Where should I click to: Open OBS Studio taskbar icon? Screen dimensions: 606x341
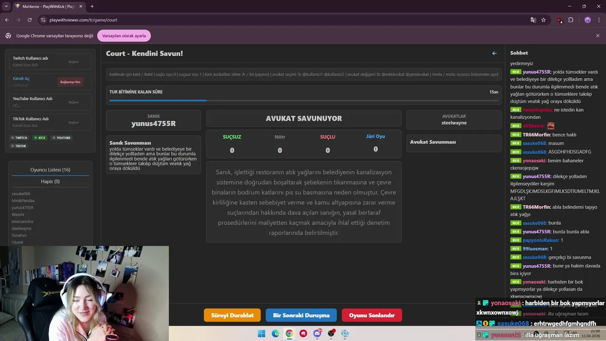(x=331, y=333)
